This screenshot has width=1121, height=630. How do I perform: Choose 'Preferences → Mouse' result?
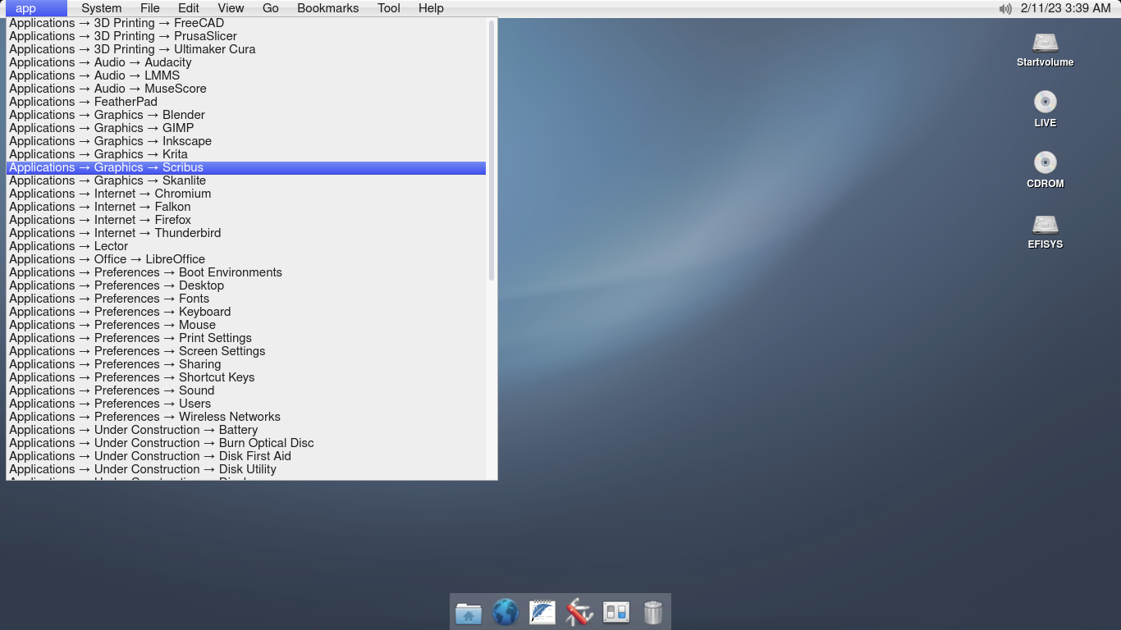[246, 325]
